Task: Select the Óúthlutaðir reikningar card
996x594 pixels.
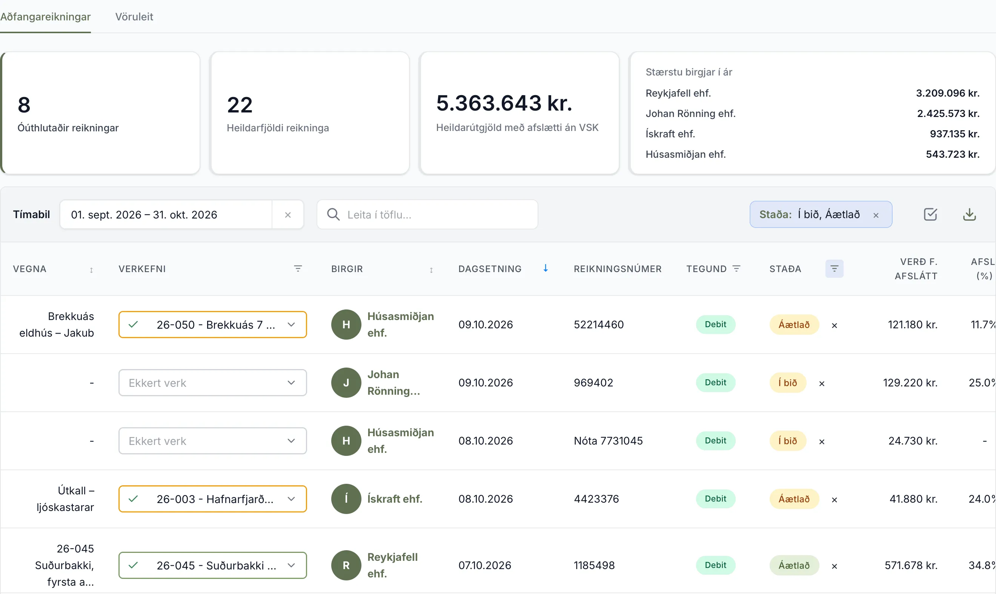Action: (x=100, y=113)
